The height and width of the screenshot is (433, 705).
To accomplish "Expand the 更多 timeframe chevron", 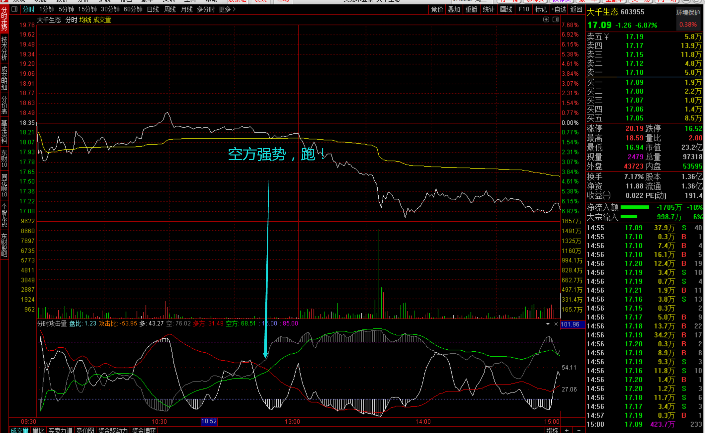I will 234,9.
